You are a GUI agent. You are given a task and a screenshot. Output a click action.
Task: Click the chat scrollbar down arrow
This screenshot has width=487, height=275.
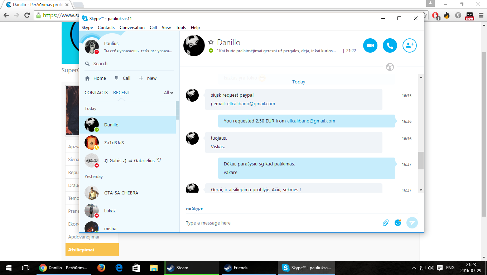(x=421, y=190)
